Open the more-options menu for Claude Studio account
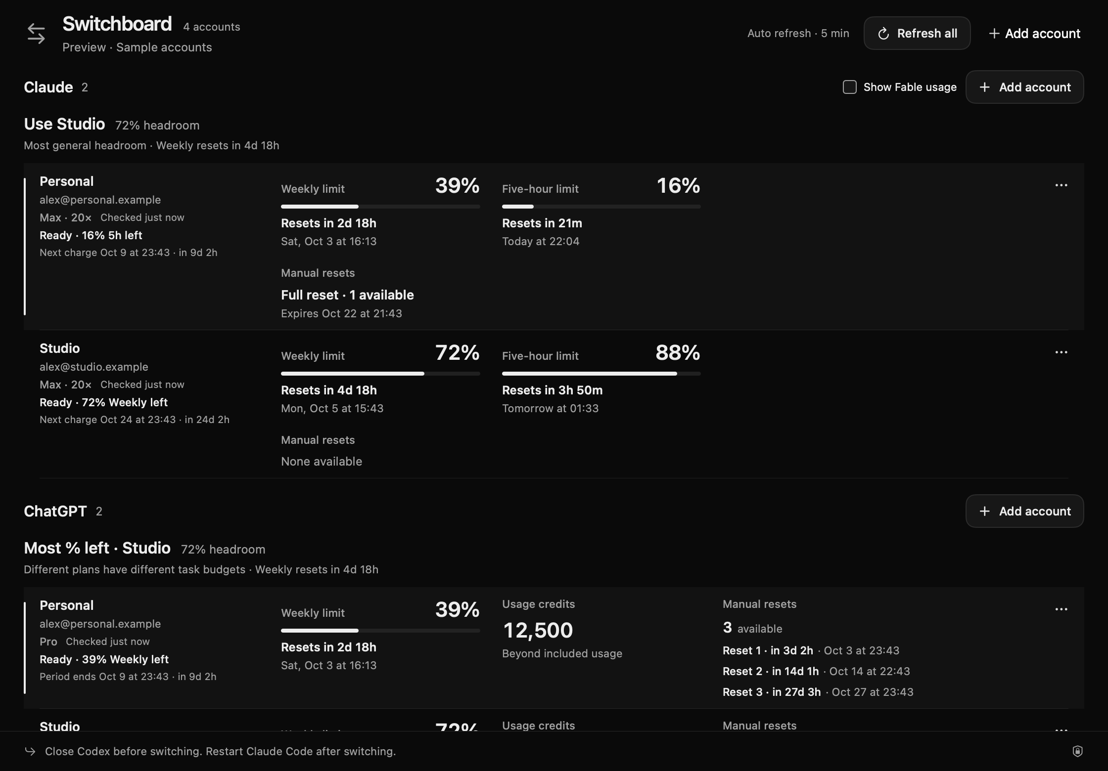 [1061, 352]
